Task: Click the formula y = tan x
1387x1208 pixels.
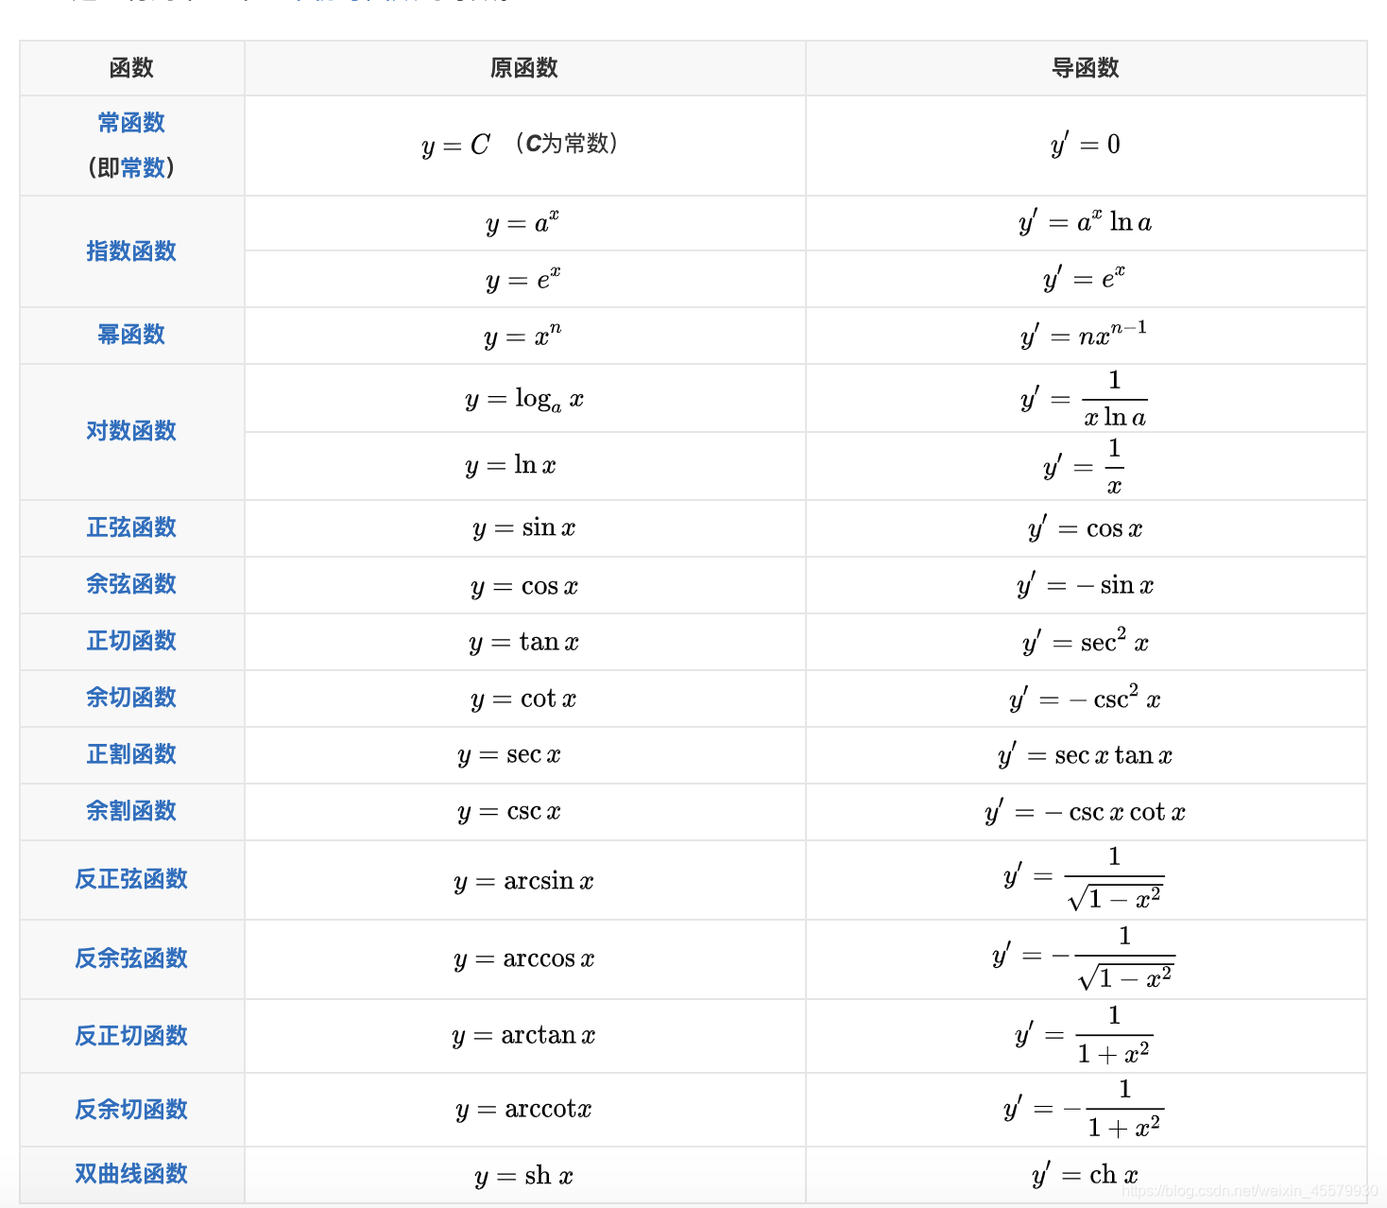Action: point(524,643)
